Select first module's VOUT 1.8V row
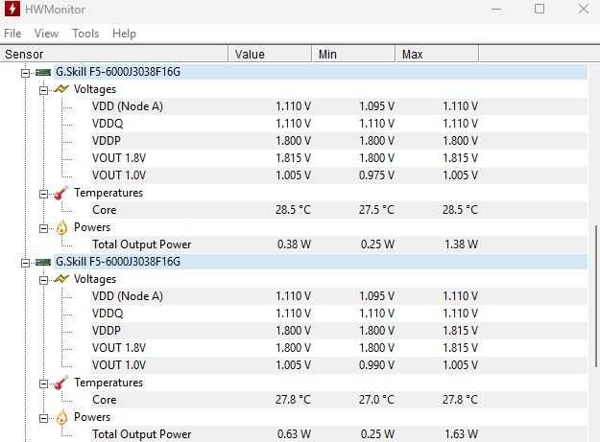 point(338,158)
